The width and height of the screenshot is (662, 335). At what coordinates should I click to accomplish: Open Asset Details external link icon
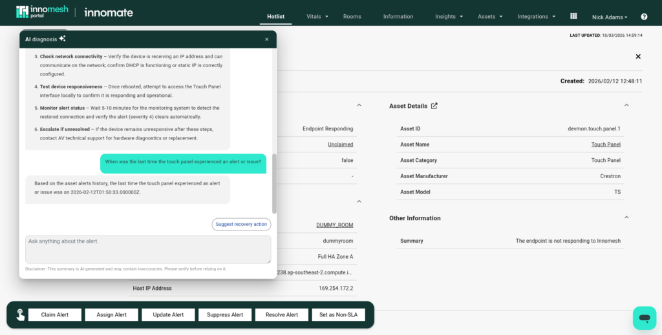tap(434, 106)
